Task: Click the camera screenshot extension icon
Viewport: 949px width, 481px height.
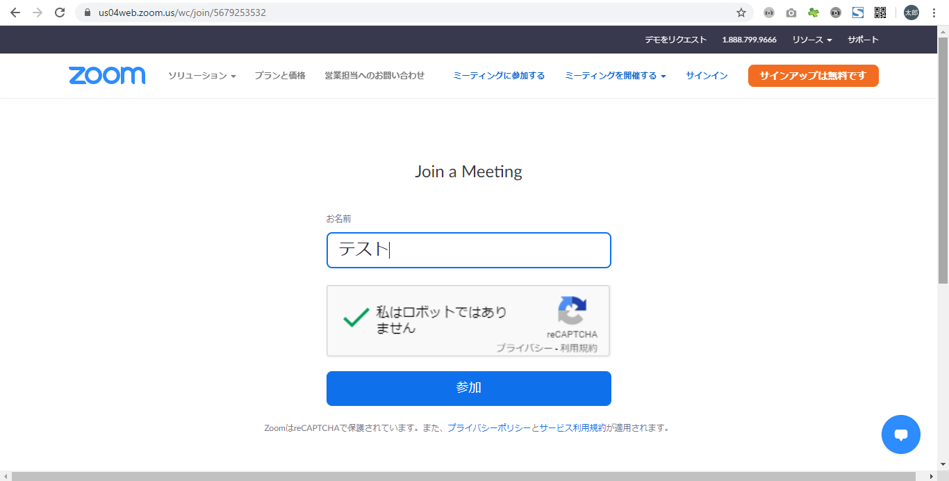Action: [x=791, y=13]
